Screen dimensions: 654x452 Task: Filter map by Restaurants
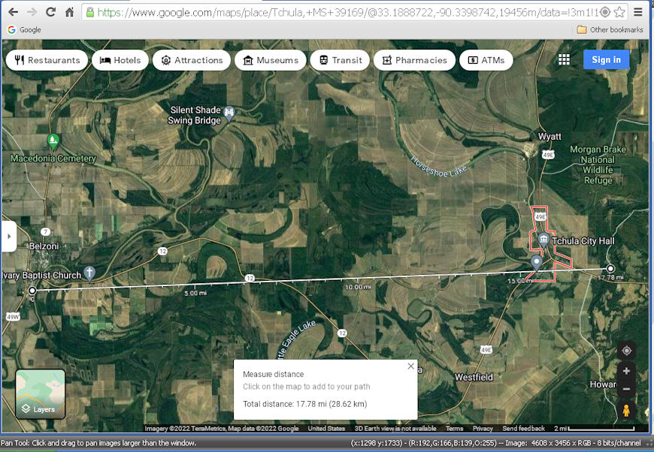pyautogui.click(x=47, y=60)
